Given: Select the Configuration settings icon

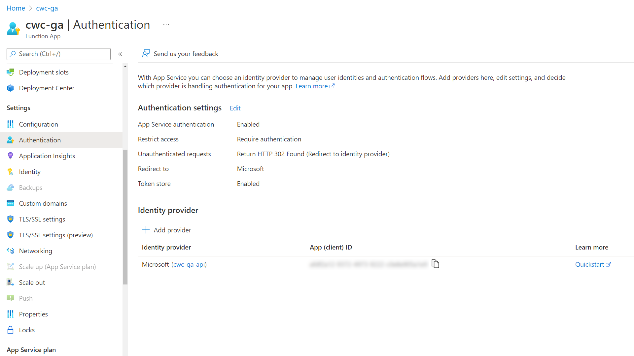Looking at the screenshot, I should click(x=10, y=124).
